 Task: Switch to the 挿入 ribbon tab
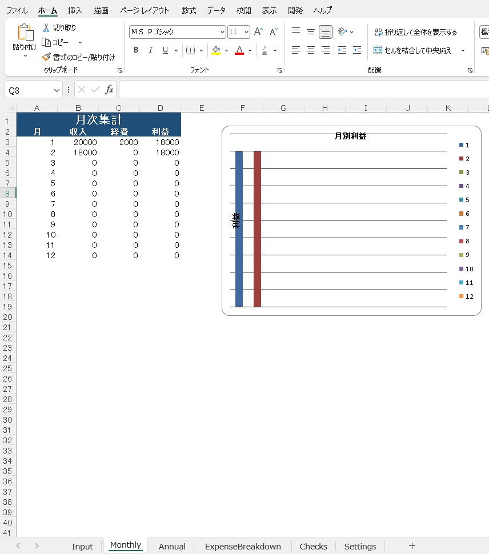click(x=75, y=10)
